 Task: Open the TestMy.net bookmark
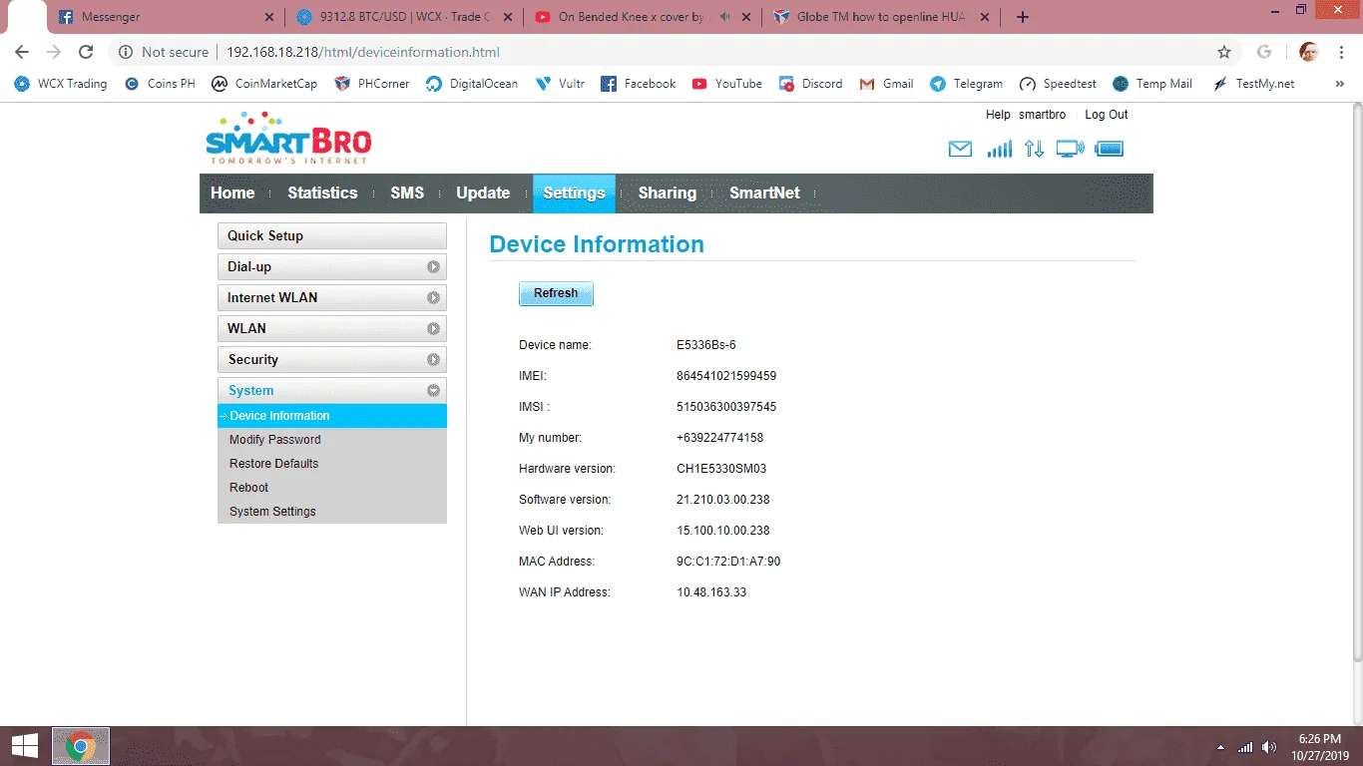[x=1253, y=84]
